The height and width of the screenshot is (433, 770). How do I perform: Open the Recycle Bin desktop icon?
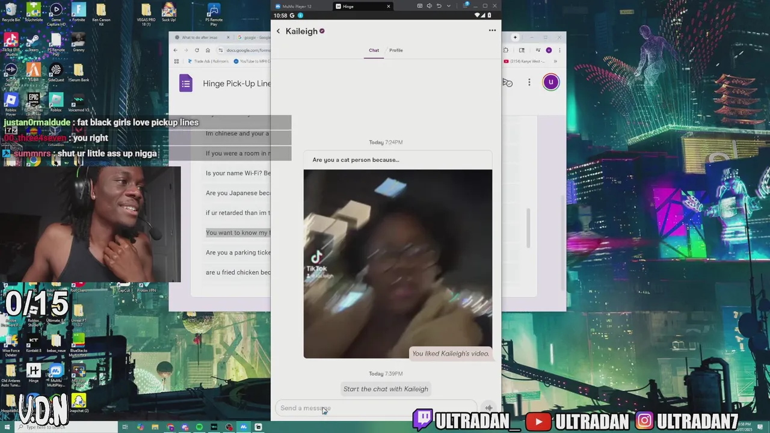coord(11,13)
